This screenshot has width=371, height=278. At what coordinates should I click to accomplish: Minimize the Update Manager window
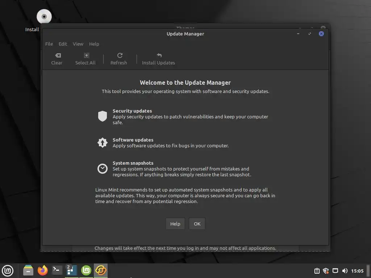[x=298, y=34]
